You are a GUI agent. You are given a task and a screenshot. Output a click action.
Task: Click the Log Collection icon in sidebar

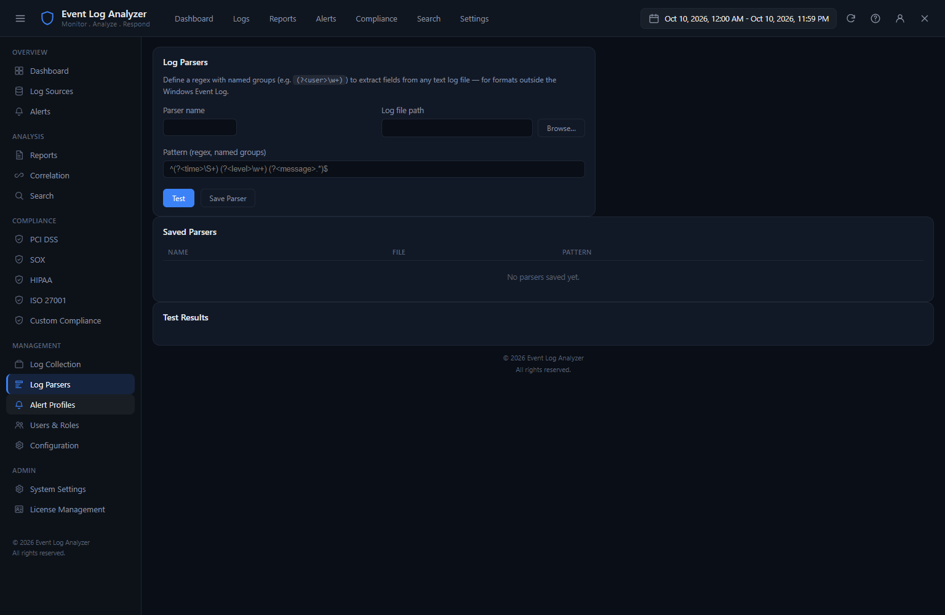coord(19,364)
